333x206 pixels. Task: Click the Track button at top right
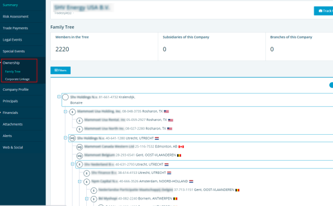pos(323,11)
